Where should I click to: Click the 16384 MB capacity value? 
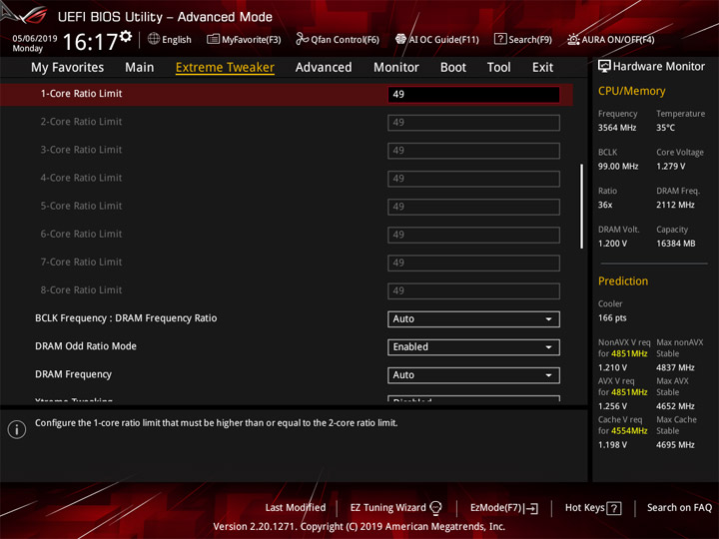[x=675, y=244]
